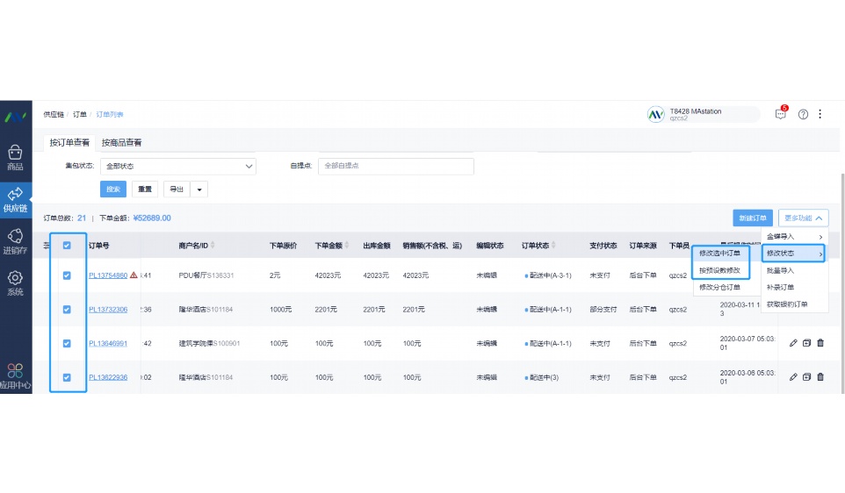Viewport: 845px width, 493px height.
Task: Uncheck the checkbox for order PL13732306
Action: (x=67, y=309)
